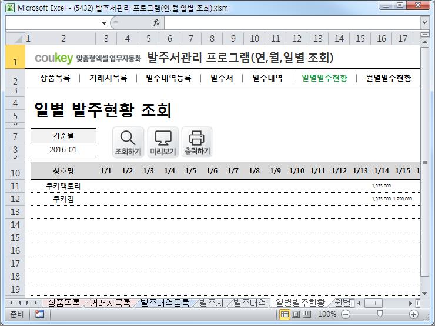
Task: Select column header 2
Action: [63, 39]
